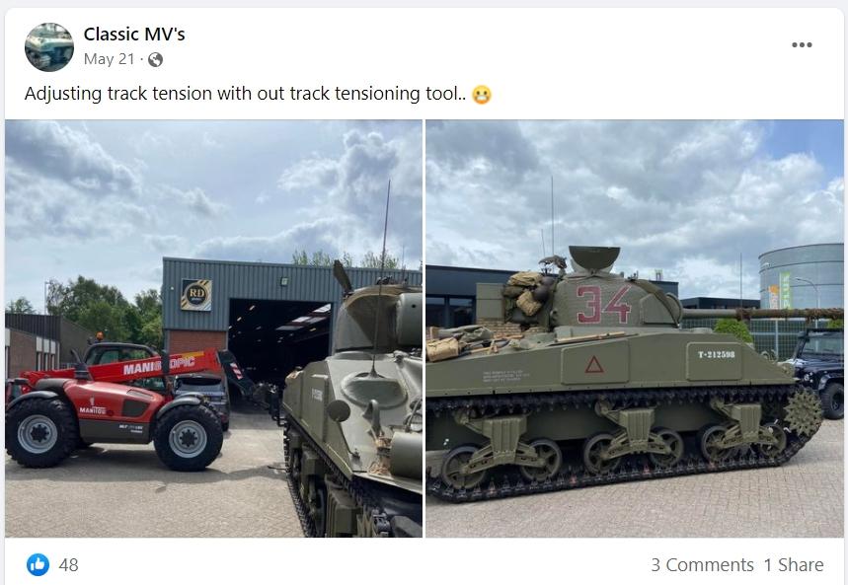The height and width of the screenshot is (585, 848).
Task: Click the globe public-audience icon
Action: pos(155,59)
